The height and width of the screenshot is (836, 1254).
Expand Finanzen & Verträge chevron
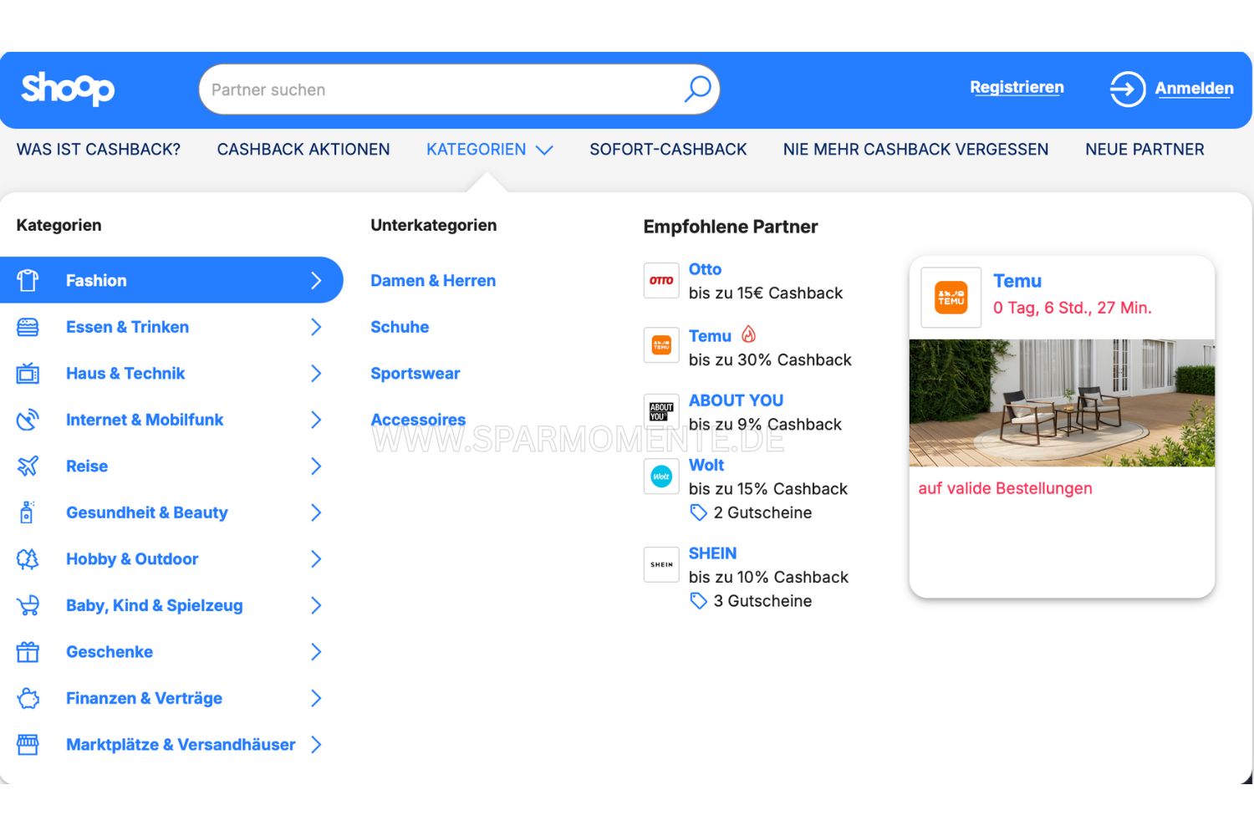[316, 698]
